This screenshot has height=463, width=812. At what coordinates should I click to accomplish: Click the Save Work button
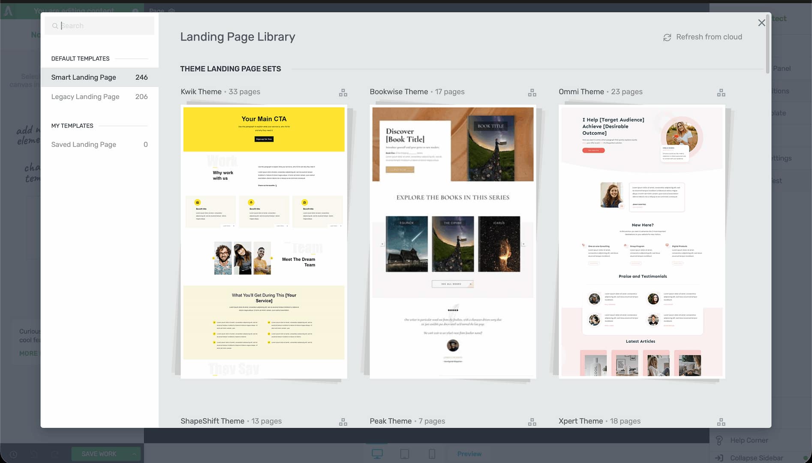pos(99,454)
